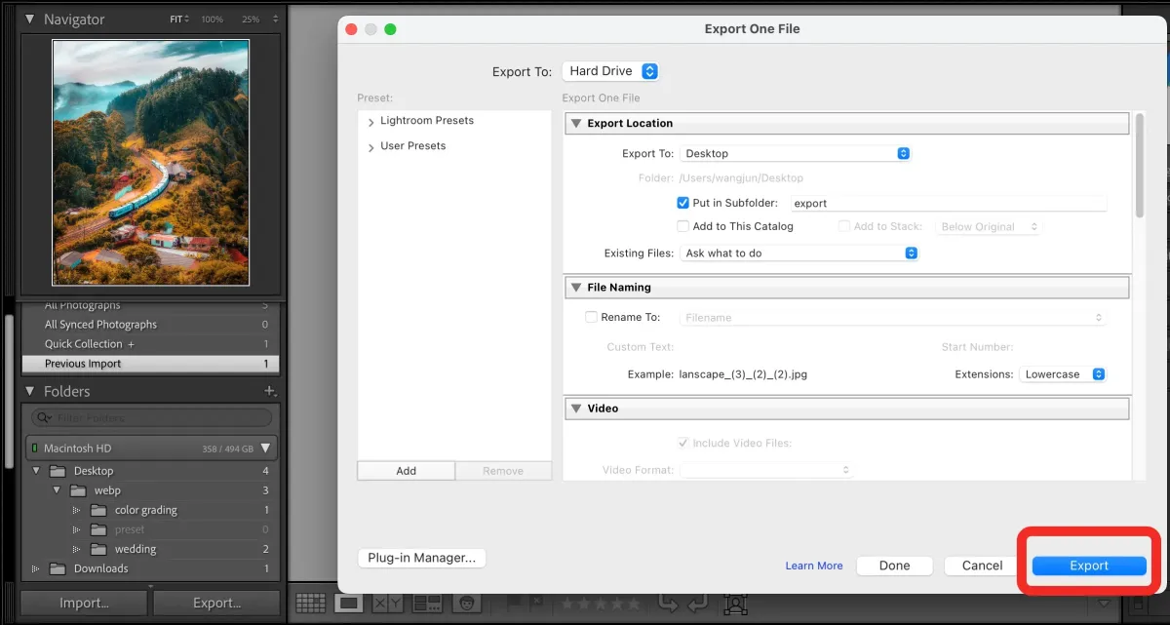Cancel the export dialog
Screen dimensions: 1170x625
(x=982, y=566)
